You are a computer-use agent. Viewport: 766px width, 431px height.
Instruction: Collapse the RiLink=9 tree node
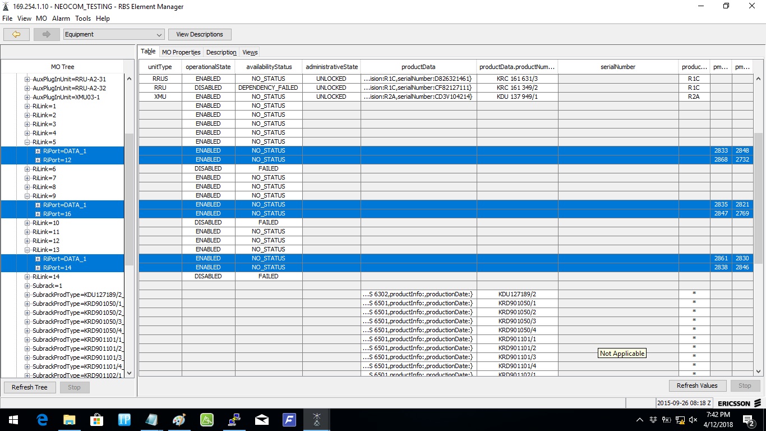point(27,196)
